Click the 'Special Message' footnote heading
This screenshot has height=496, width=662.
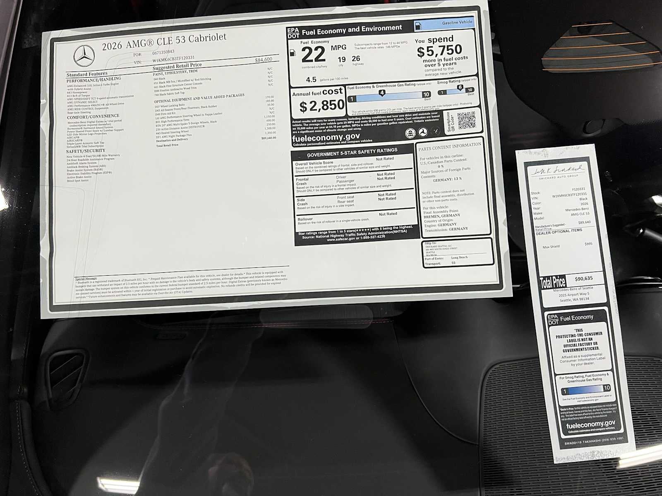[86, 279]
